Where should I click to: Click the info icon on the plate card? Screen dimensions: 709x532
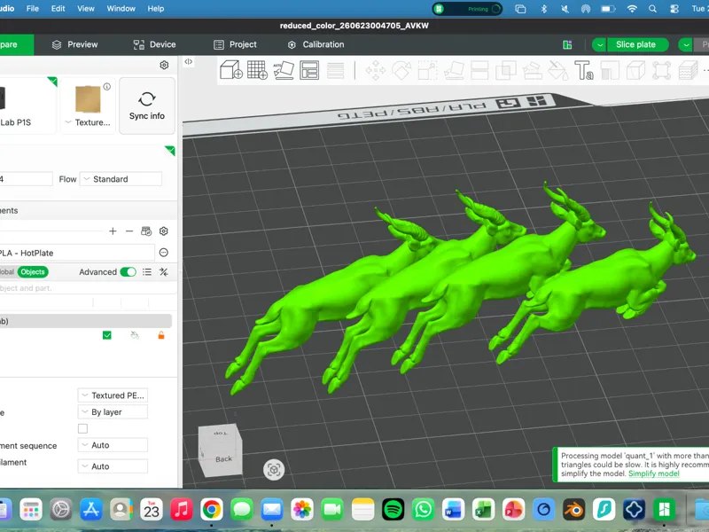tap(106, 86)
